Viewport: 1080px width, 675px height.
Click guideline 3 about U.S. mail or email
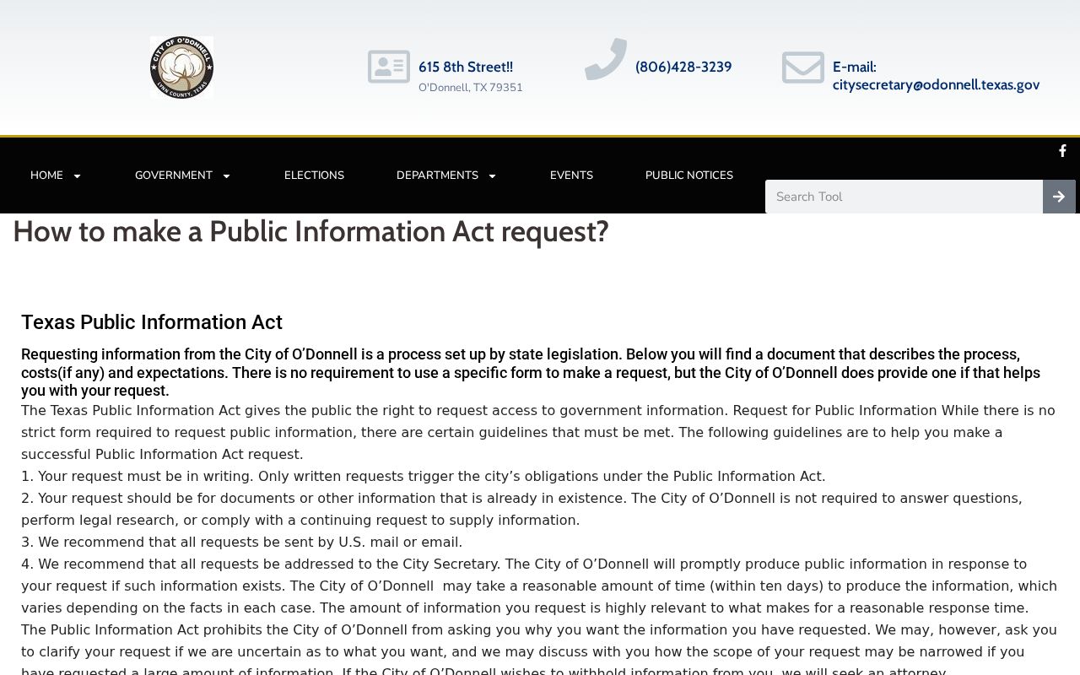[x=242, y=542]
